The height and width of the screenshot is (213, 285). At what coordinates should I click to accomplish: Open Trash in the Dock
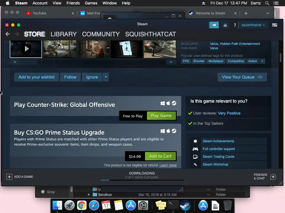(x=227, y=206)
